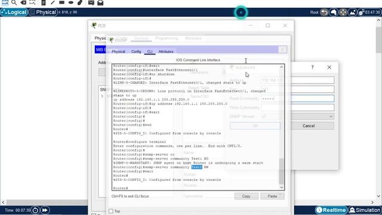Click the Advanced dialog title text
Screen dimensions: 382x215
coord(245,67)
